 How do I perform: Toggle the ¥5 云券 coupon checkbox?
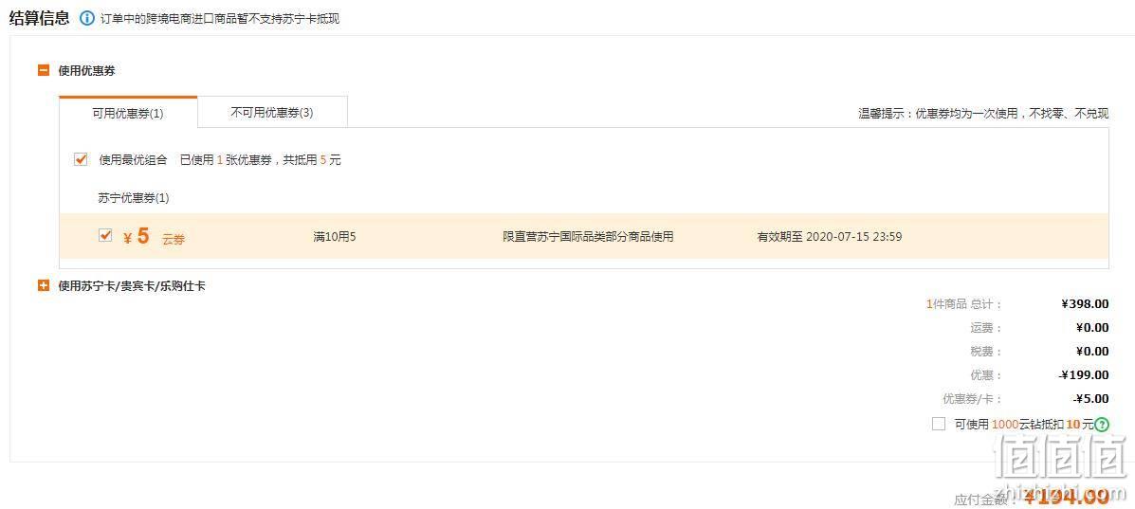105,235
